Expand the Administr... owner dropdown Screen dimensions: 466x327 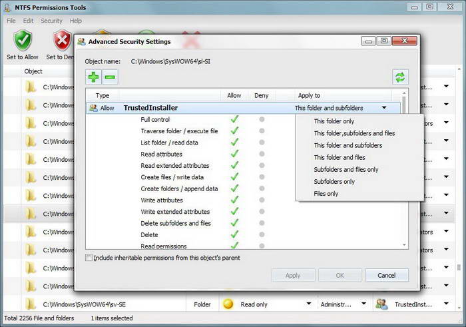pyautogui.click(x=363, y=304)
